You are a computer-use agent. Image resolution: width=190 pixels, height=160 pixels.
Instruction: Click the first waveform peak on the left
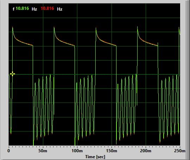point(12,27)
